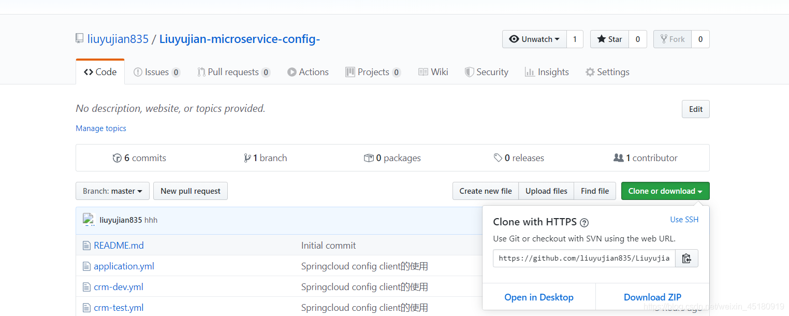Open the Liuyujian-microservice-config- repository link

(x=240, y=39)
